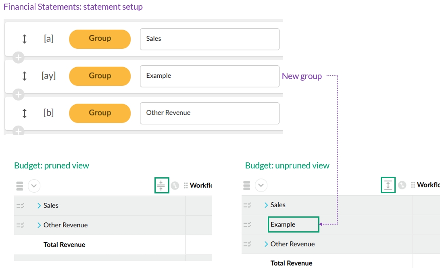Click the reorder arrow on row [b]
This screenshot has width=440, height=268.
click(24, 113)
